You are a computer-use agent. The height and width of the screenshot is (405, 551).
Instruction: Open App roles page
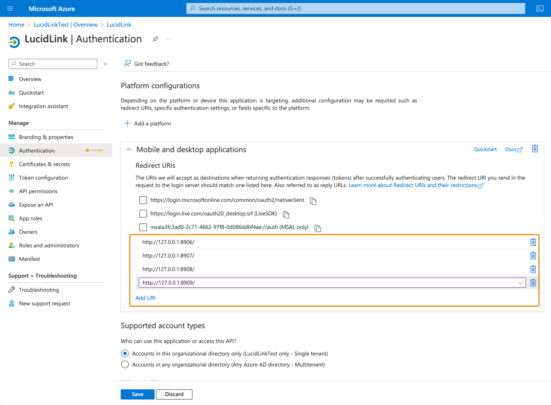[30, 218]
